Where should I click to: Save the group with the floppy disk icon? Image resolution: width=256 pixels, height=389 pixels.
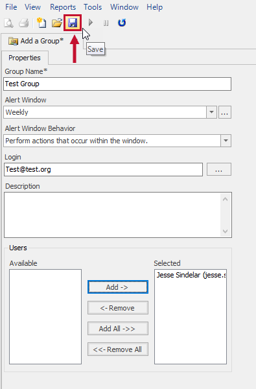73,23
